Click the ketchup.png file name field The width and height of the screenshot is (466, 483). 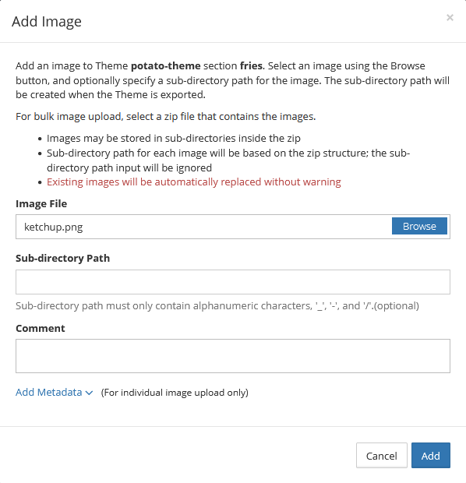coord(203,227)
